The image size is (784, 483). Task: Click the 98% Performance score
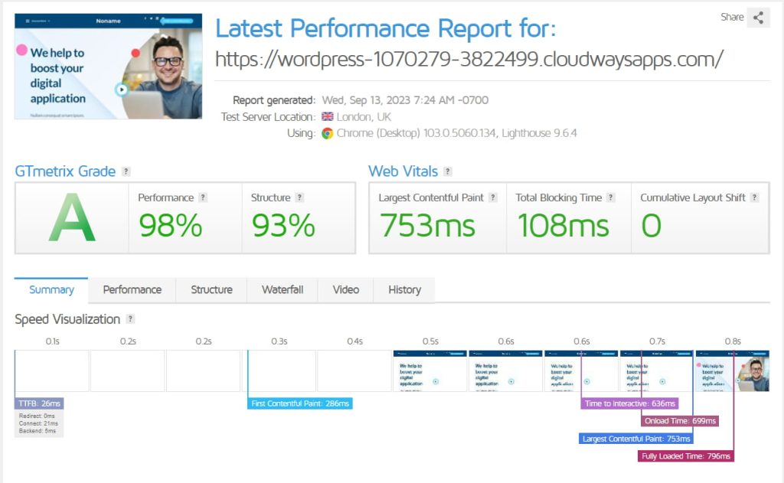coord(171,226)
